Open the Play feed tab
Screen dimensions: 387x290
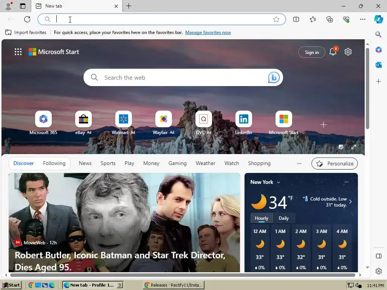click(x=129, y=163)
